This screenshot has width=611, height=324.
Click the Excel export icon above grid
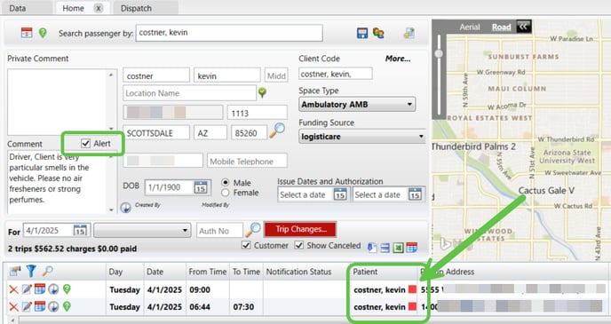[398, 248]
